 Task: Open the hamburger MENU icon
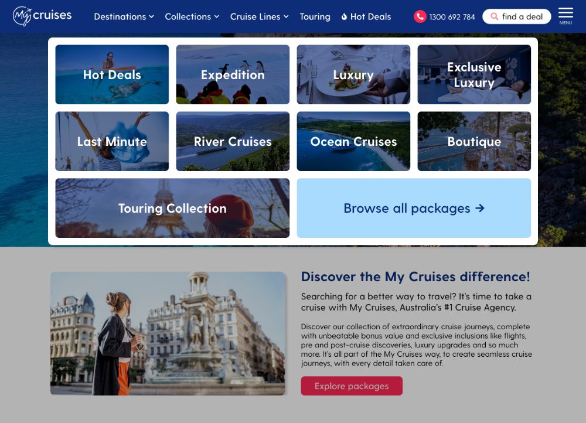pos(565,16)
